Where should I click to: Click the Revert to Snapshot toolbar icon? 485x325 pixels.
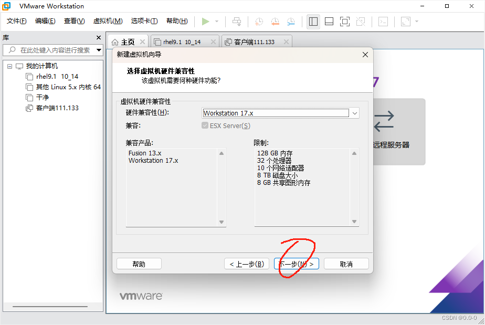[275, 22]
